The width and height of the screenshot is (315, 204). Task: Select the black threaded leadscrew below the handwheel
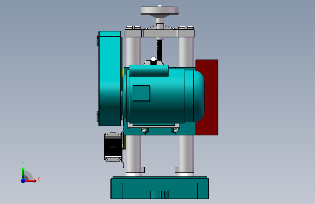click(x=159, y=50)
